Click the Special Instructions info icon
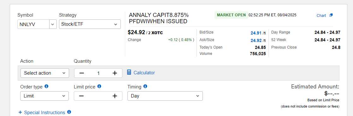Viewport: 353px width, 116px height. point(69,112)
